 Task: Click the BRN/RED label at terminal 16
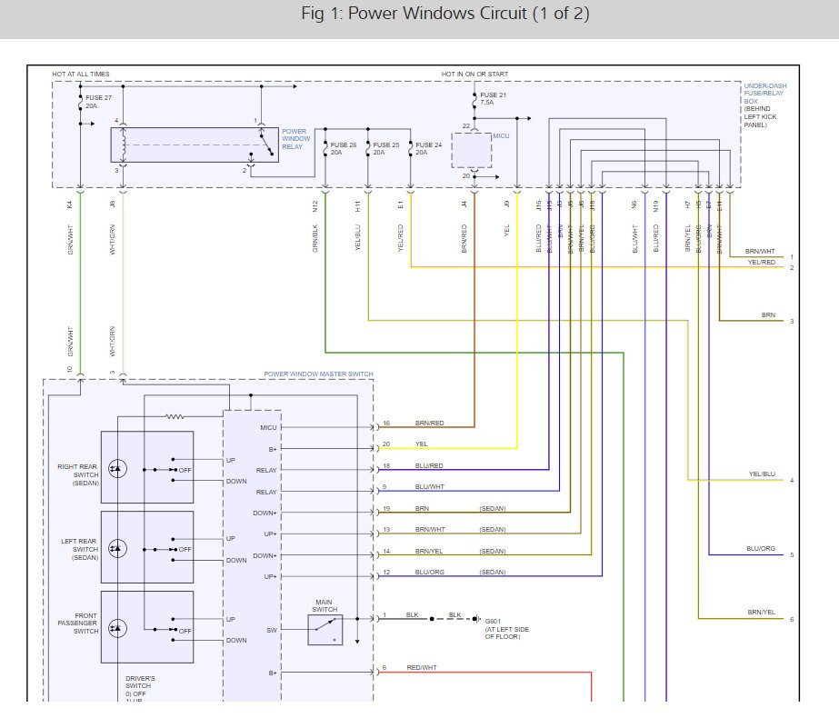pyautogui.click(x=430, y=424)
